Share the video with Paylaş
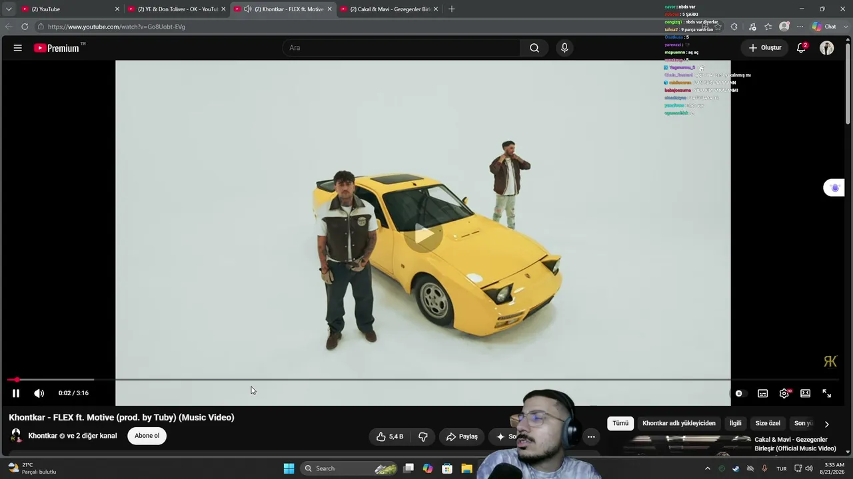The height and width of the screenshot is (479, 853). coord(462,436)
